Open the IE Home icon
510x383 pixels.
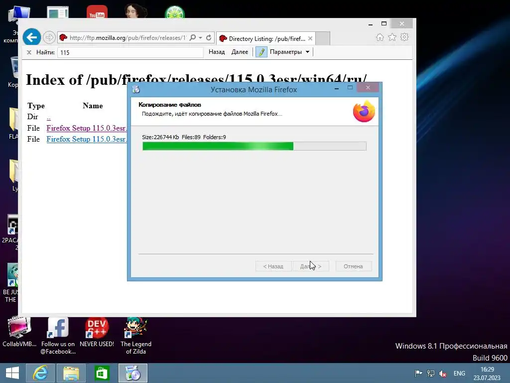pos(380,37)
